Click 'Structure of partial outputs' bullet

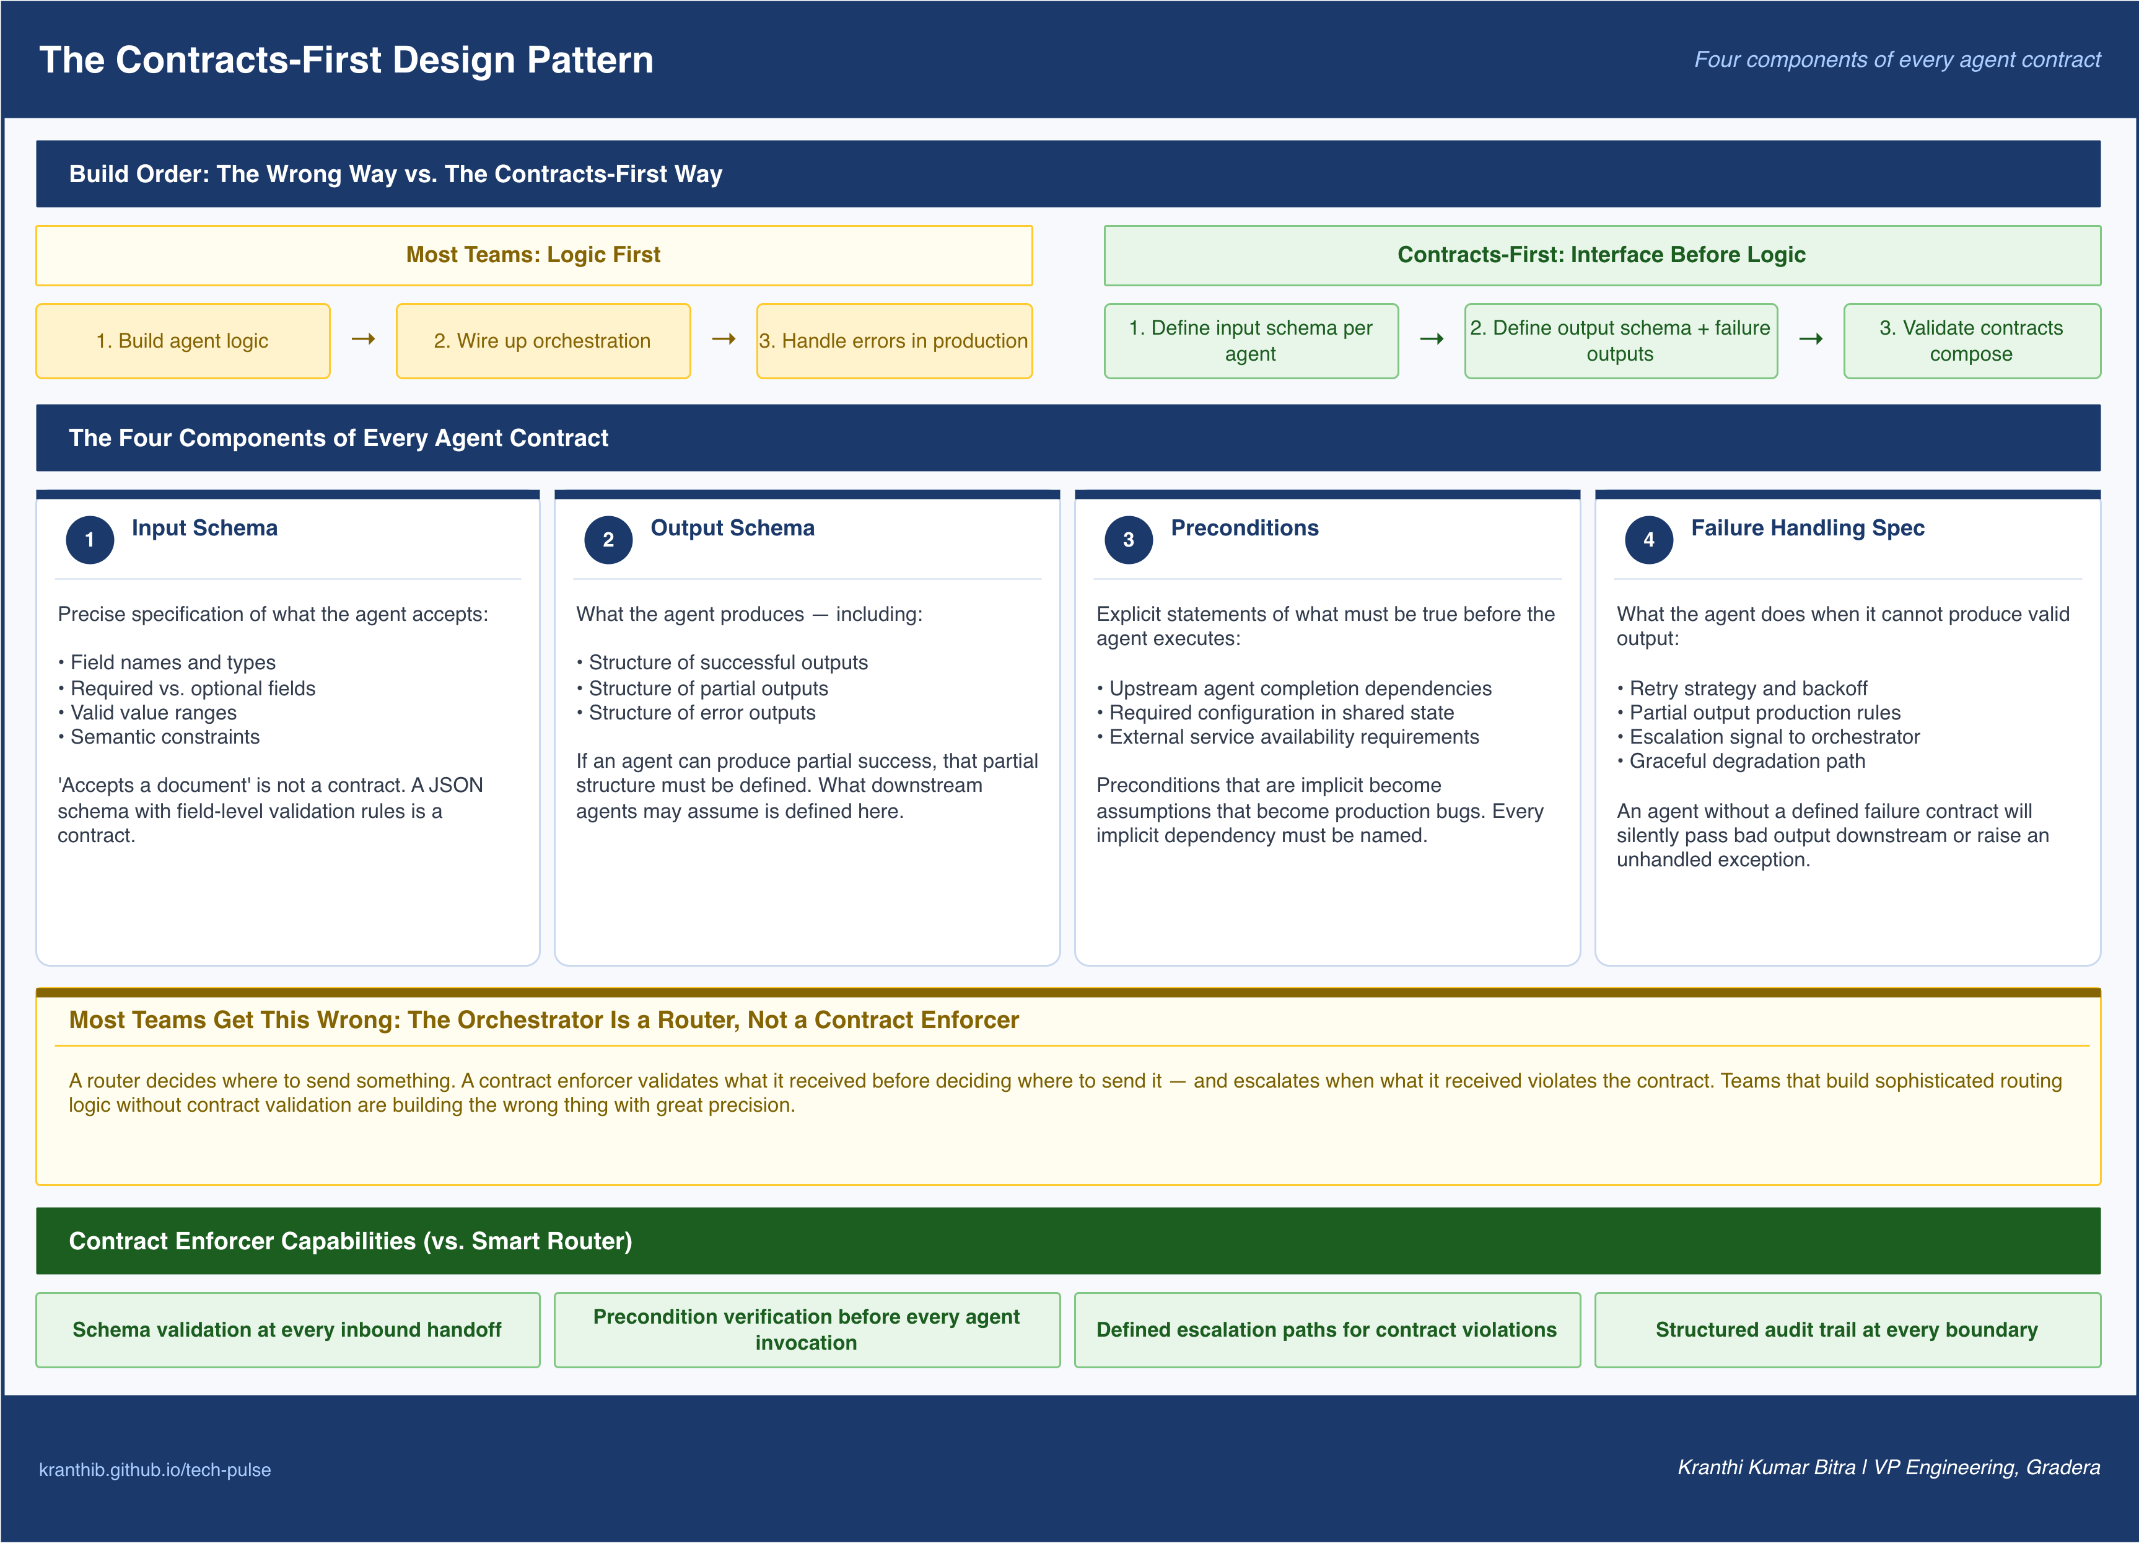click(702, 688)
